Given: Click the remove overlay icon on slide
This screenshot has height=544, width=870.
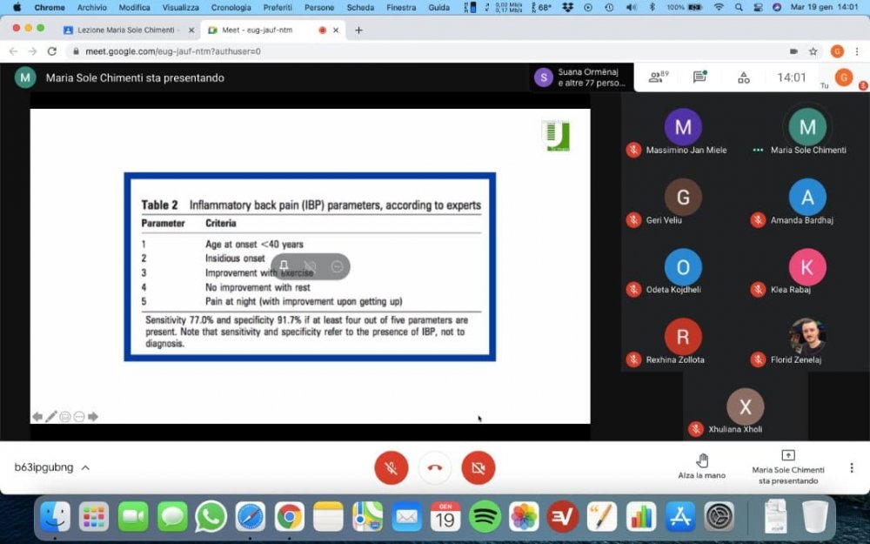Looking at the screenshot, I should click(337, 266).
